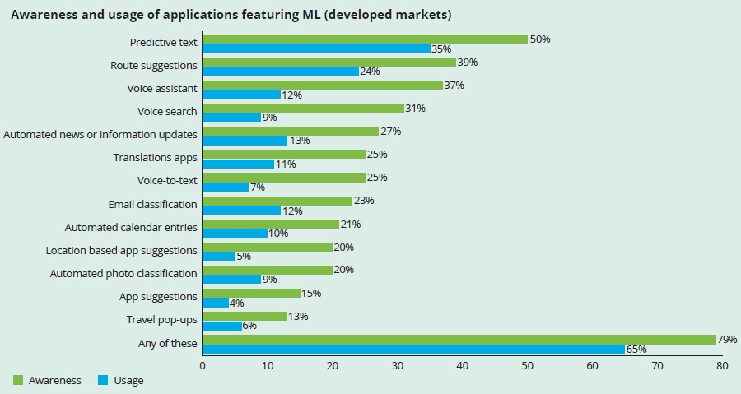
Task: Select the 'Automated calendar entries' label
Action: pyautogui.click(x=131, y=228)
